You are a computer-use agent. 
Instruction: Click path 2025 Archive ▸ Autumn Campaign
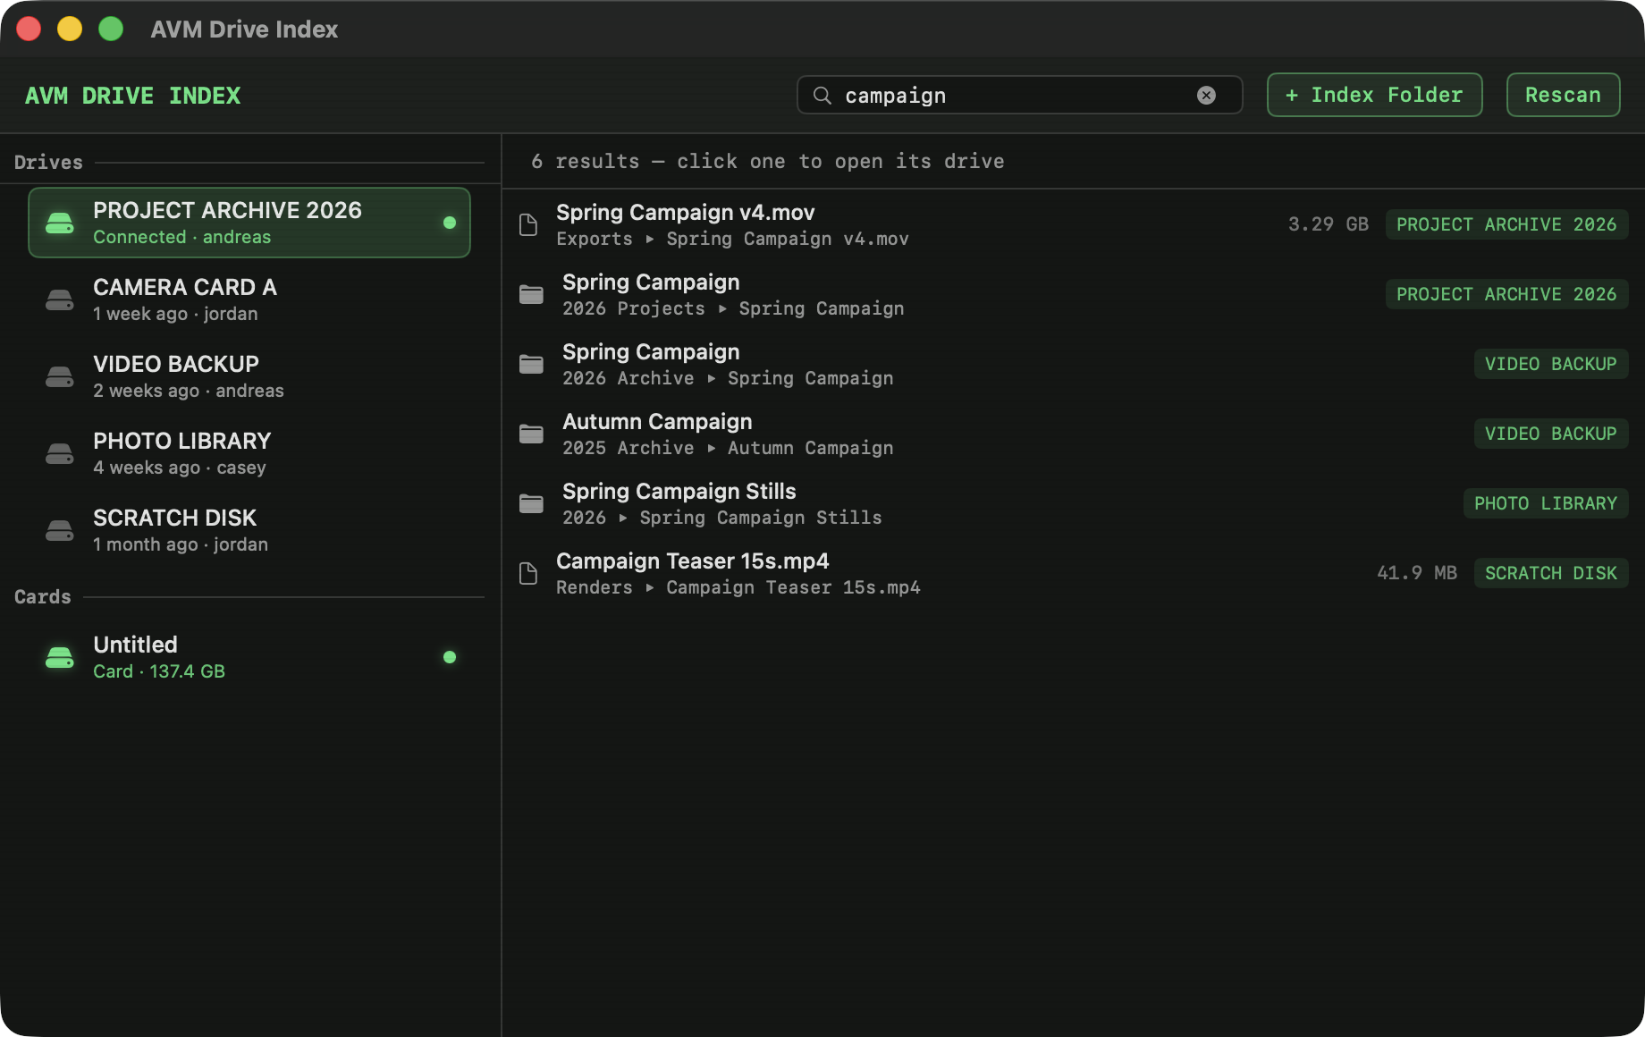pyautogui.click(x=728, y=448)
